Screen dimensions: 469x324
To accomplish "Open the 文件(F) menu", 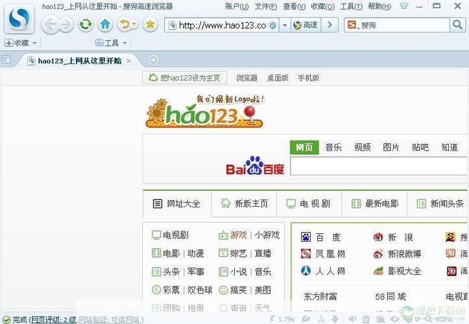I will 265,6.
